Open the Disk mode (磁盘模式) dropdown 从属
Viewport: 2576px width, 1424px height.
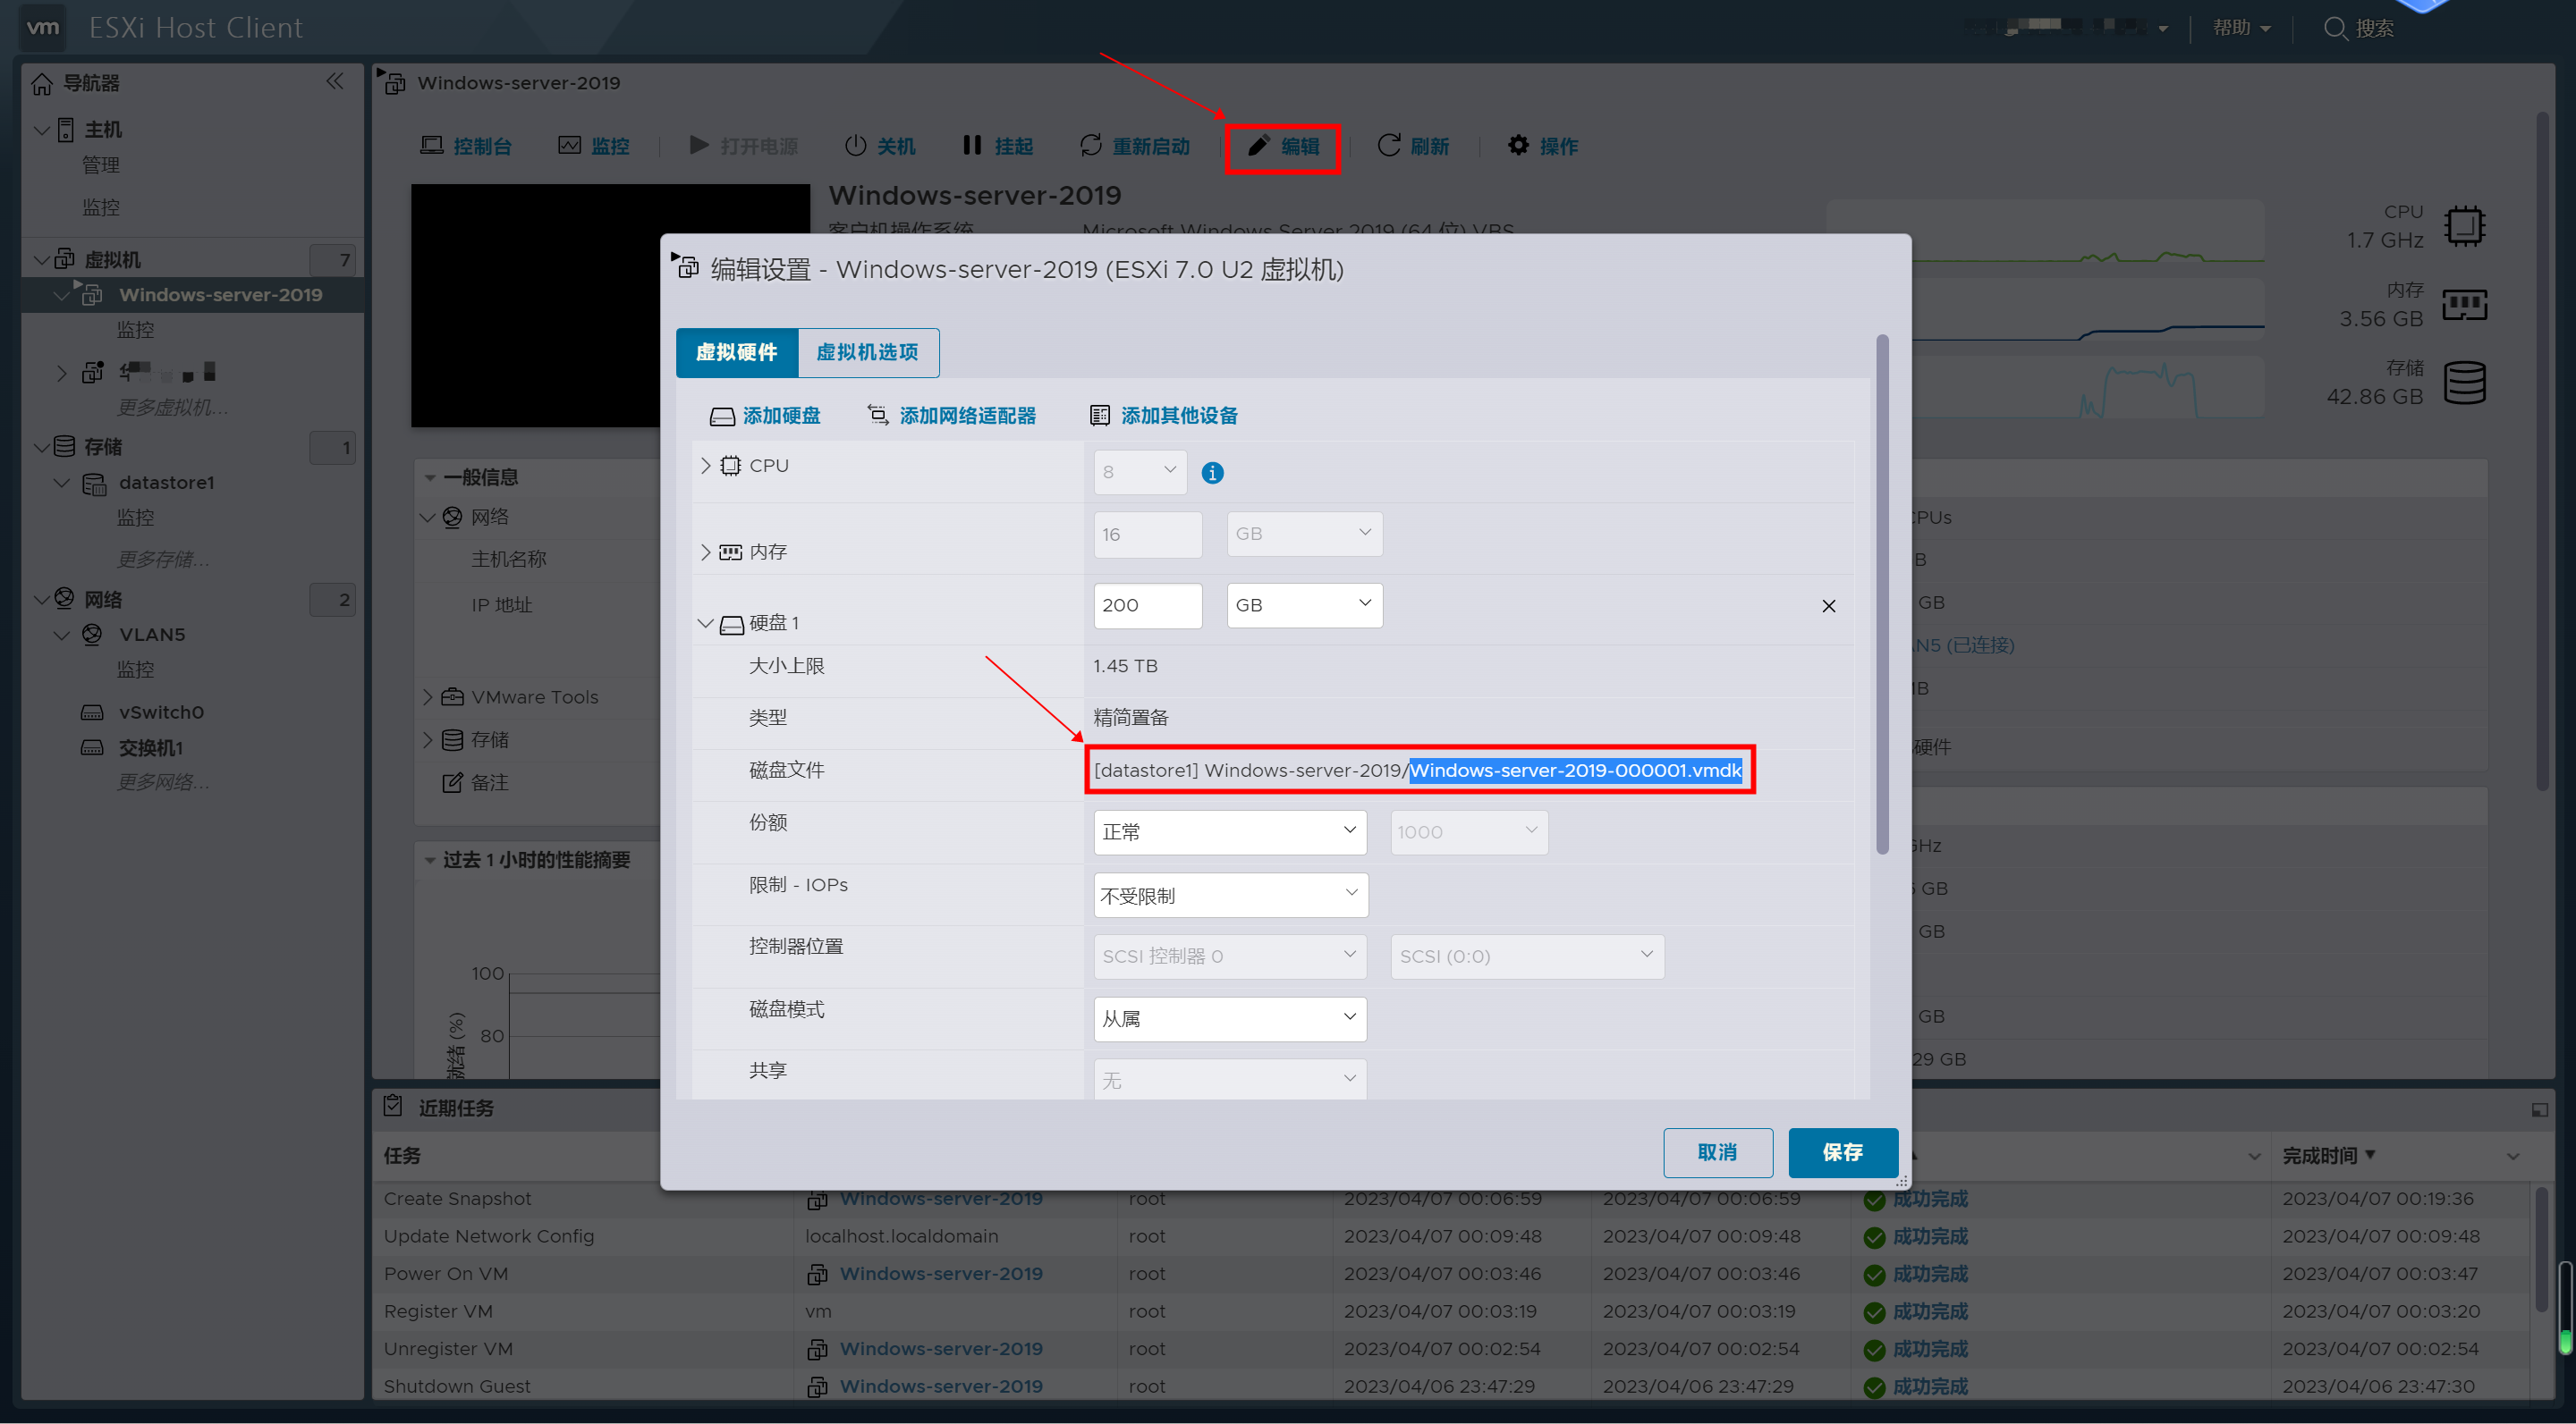click(1230, 1018)
